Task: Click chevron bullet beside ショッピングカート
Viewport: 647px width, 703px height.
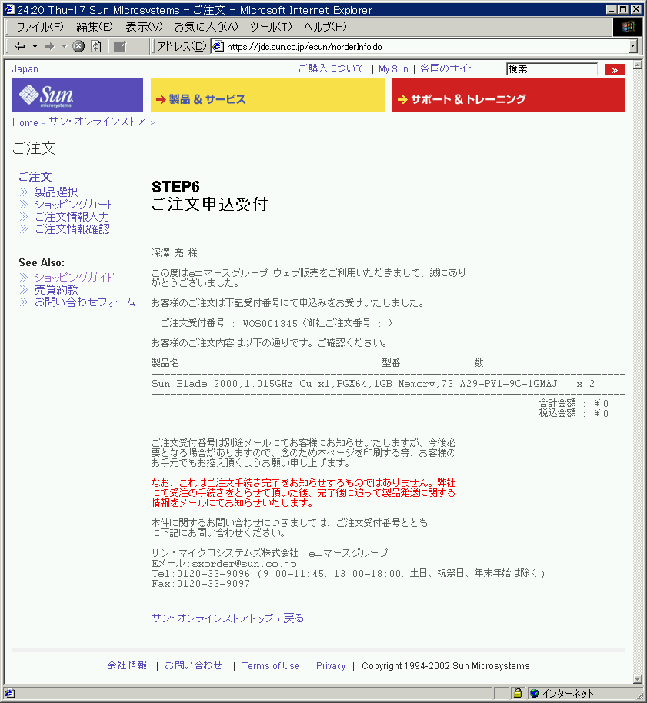Action: pyautogui.click(x=24, y=205)
